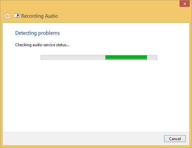Close the Recording Audio window
The width and height of the screenshot is (192, 148).
coord(185,4)
